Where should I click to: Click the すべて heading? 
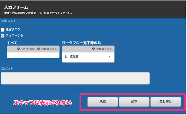(x=12, y=43)
